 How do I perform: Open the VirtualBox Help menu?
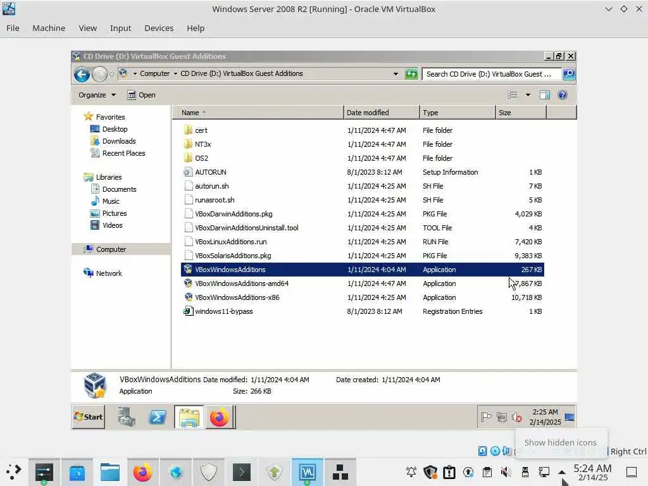click(x=196, y=28)
